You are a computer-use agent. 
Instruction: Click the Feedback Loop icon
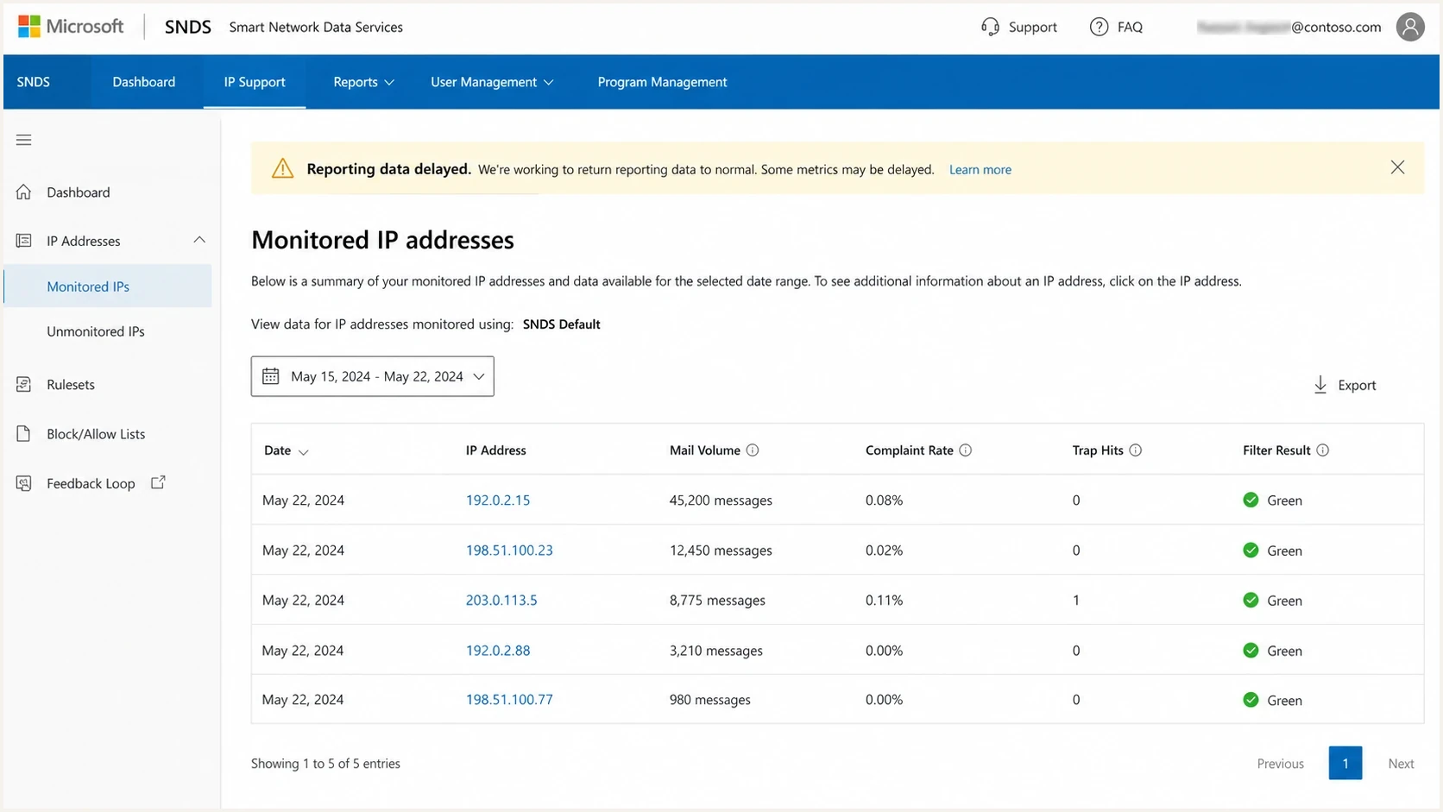[24, 483]
